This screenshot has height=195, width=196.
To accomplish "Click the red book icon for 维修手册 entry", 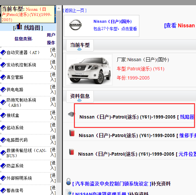I will (72, 133).
